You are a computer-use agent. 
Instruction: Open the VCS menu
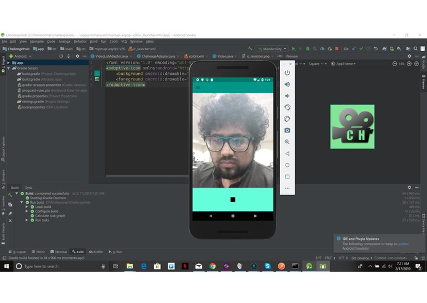tap(124, 42)
